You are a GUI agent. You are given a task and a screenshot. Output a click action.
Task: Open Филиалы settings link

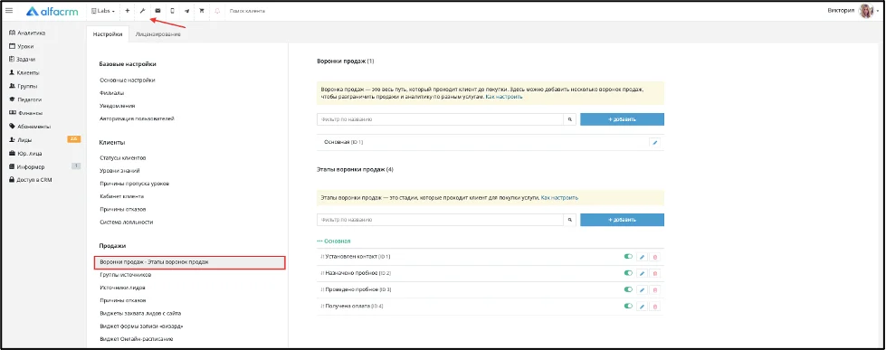111,92
